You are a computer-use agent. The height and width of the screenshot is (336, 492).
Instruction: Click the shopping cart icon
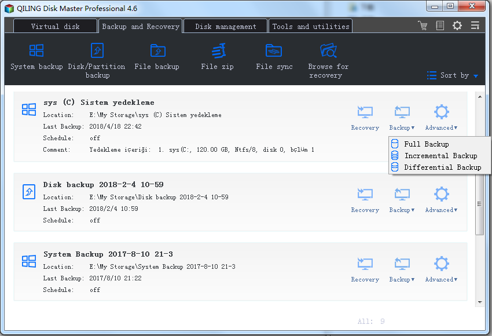tap(423, 25)
